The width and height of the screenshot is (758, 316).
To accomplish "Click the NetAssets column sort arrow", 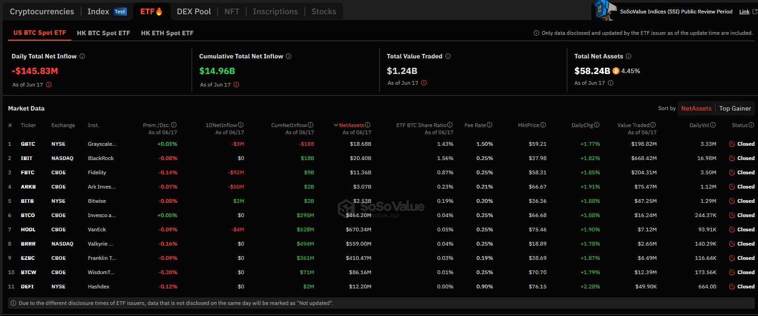I will pyautogui.click(x=336, y=125).
